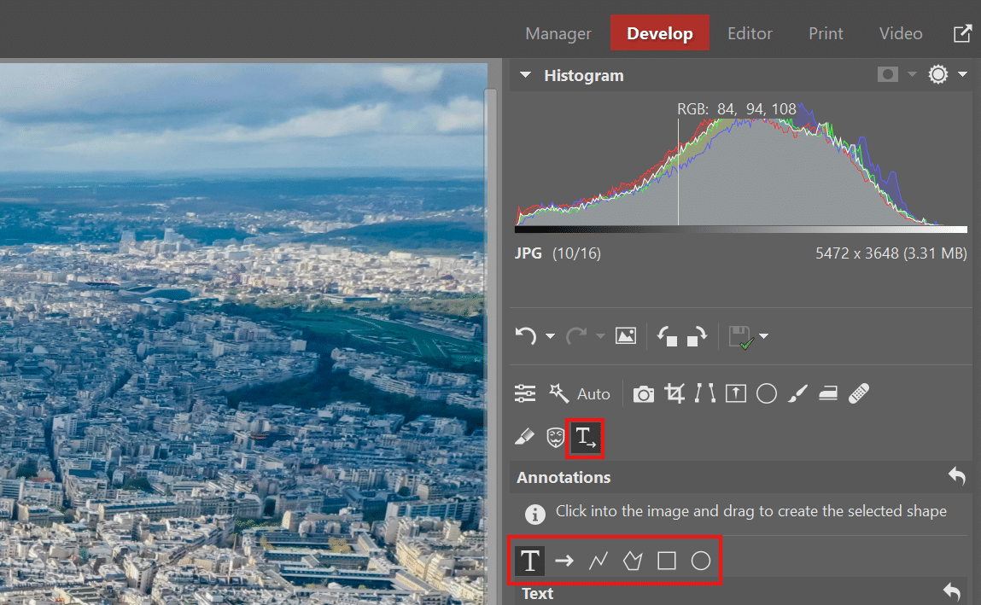Choose the Healing bandage retouch tool
Viewport: 981px width, 605px height.
pyautogui.click(x=859, y=393)
